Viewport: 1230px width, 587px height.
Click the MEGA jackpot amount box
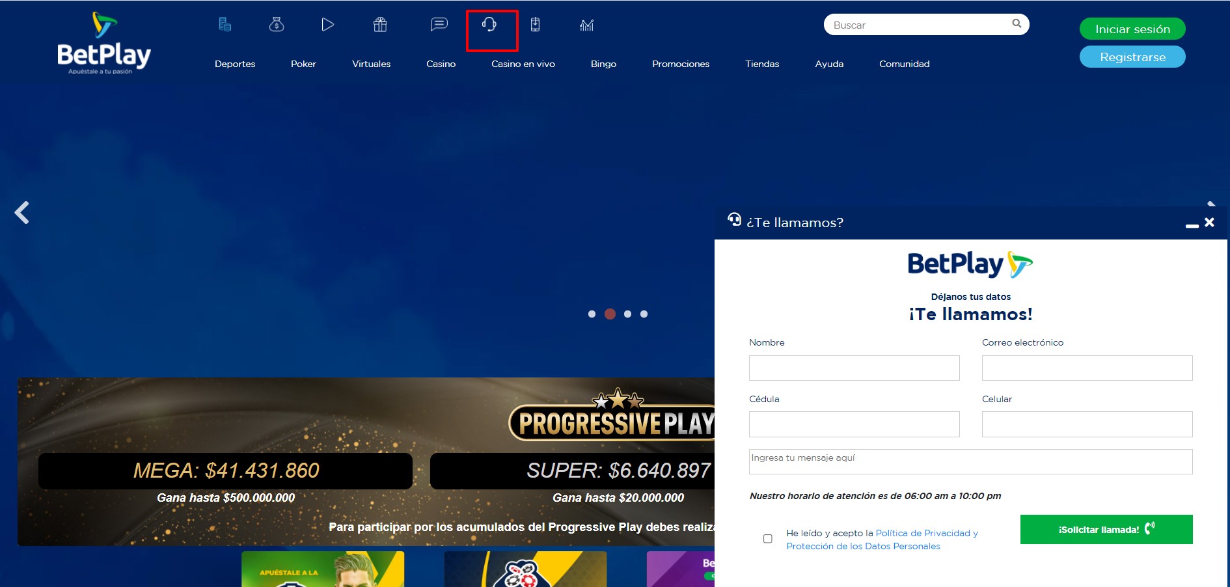225,471
